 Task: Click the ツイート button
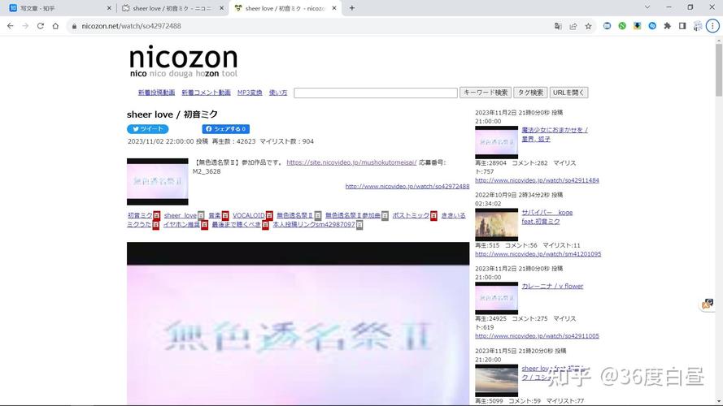point(147,129)
